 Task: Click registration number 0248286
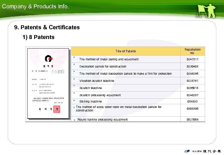[192, 74]
